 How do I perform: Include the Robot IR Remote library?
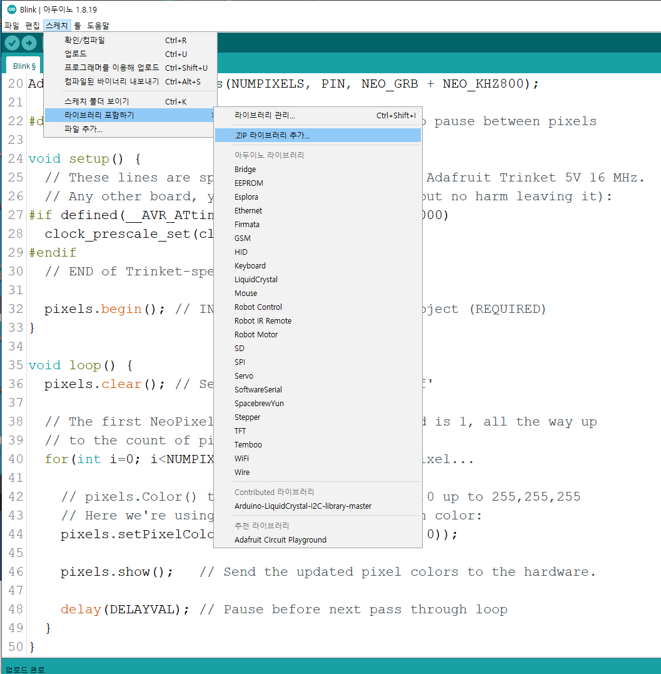click(x=318, y=320)
